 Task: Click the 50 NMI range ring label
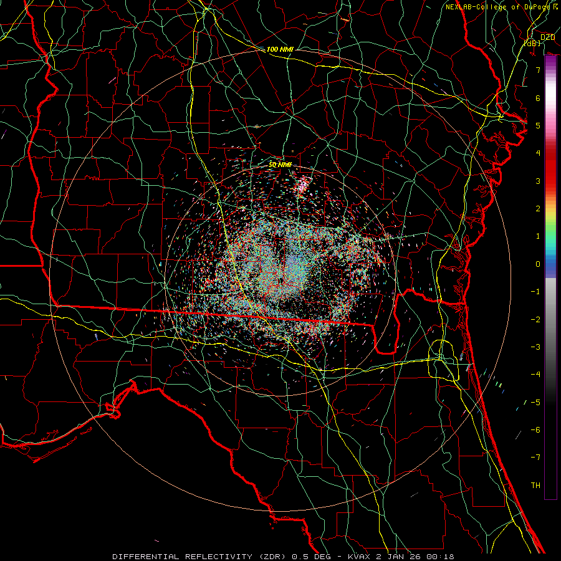click(x=280, y=165)
